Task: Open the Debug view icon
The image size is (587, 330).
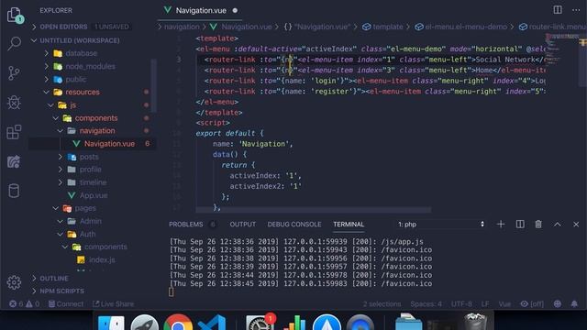Action: point(14,102)
